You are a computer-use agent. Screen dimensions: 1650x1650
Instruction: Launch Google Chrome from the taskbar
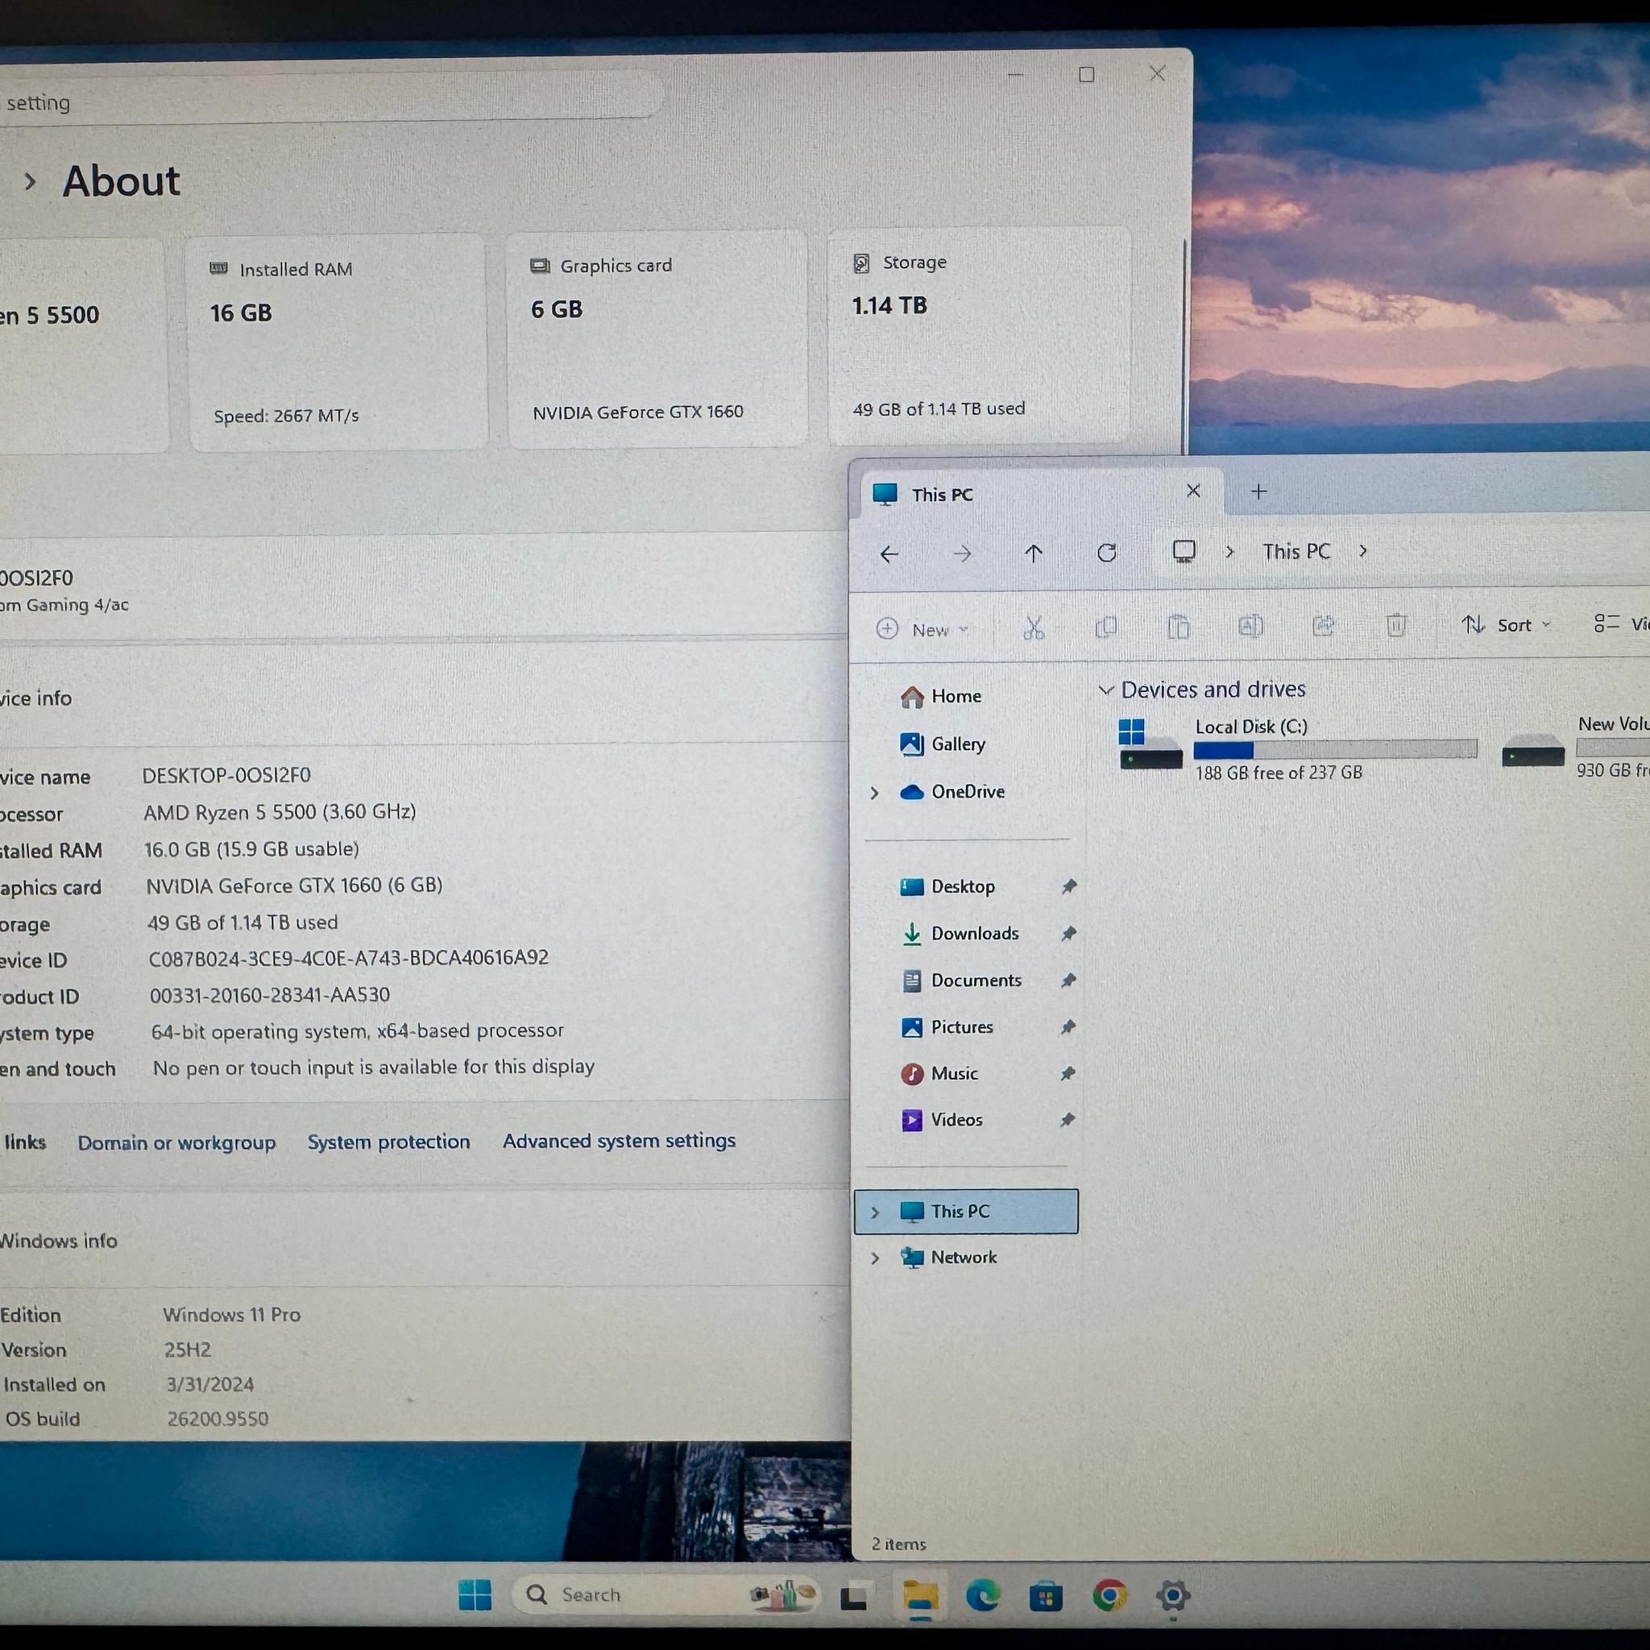coord(1109,1594)
